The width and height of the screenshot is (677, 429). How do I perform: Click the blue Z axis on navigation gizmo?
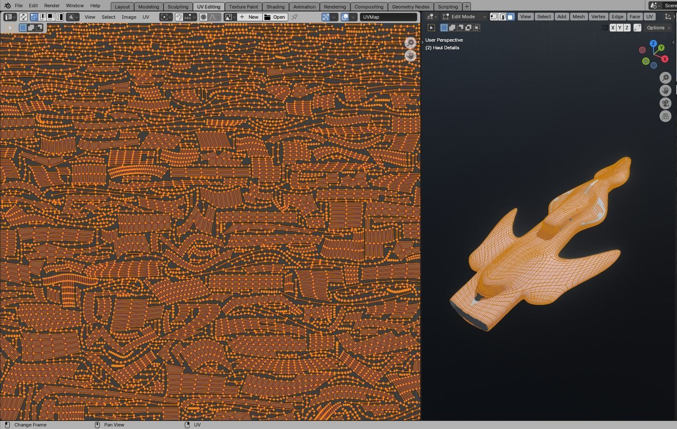tap(653, 43)
